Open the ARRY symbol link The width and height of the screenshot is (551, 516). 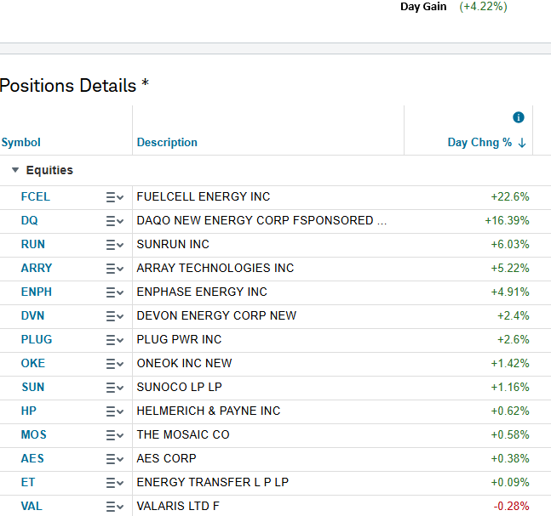pos(37,268)
